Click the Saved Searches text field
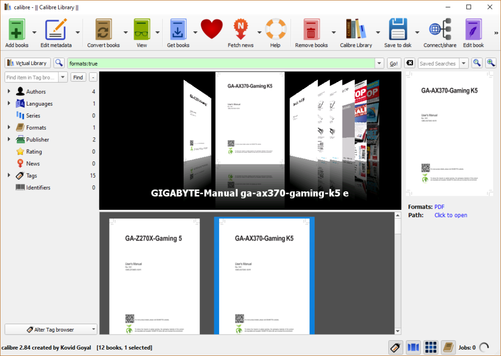The width and height of the screenshot is (501, 356). pyautogui.click(x=439, y=63)
